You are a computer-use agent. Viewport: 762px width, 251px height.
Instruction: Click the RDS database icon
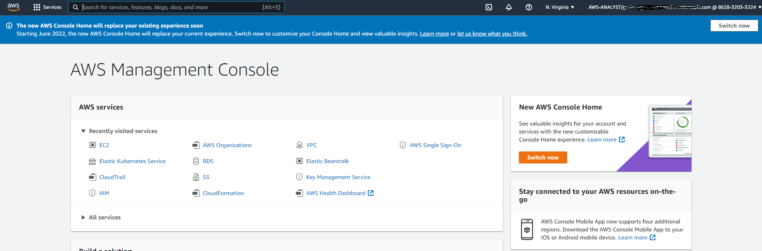(x=196, y=161)
